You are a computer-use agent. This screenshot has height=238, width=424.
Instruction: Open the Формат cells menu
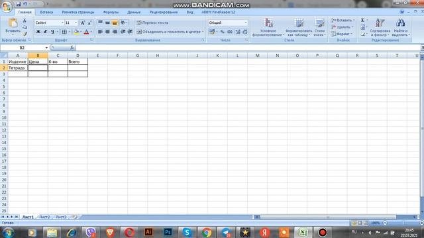click(x=342, y=34)
